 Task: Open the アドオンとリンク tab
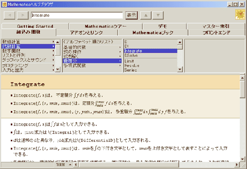click(x=87, y=33)
